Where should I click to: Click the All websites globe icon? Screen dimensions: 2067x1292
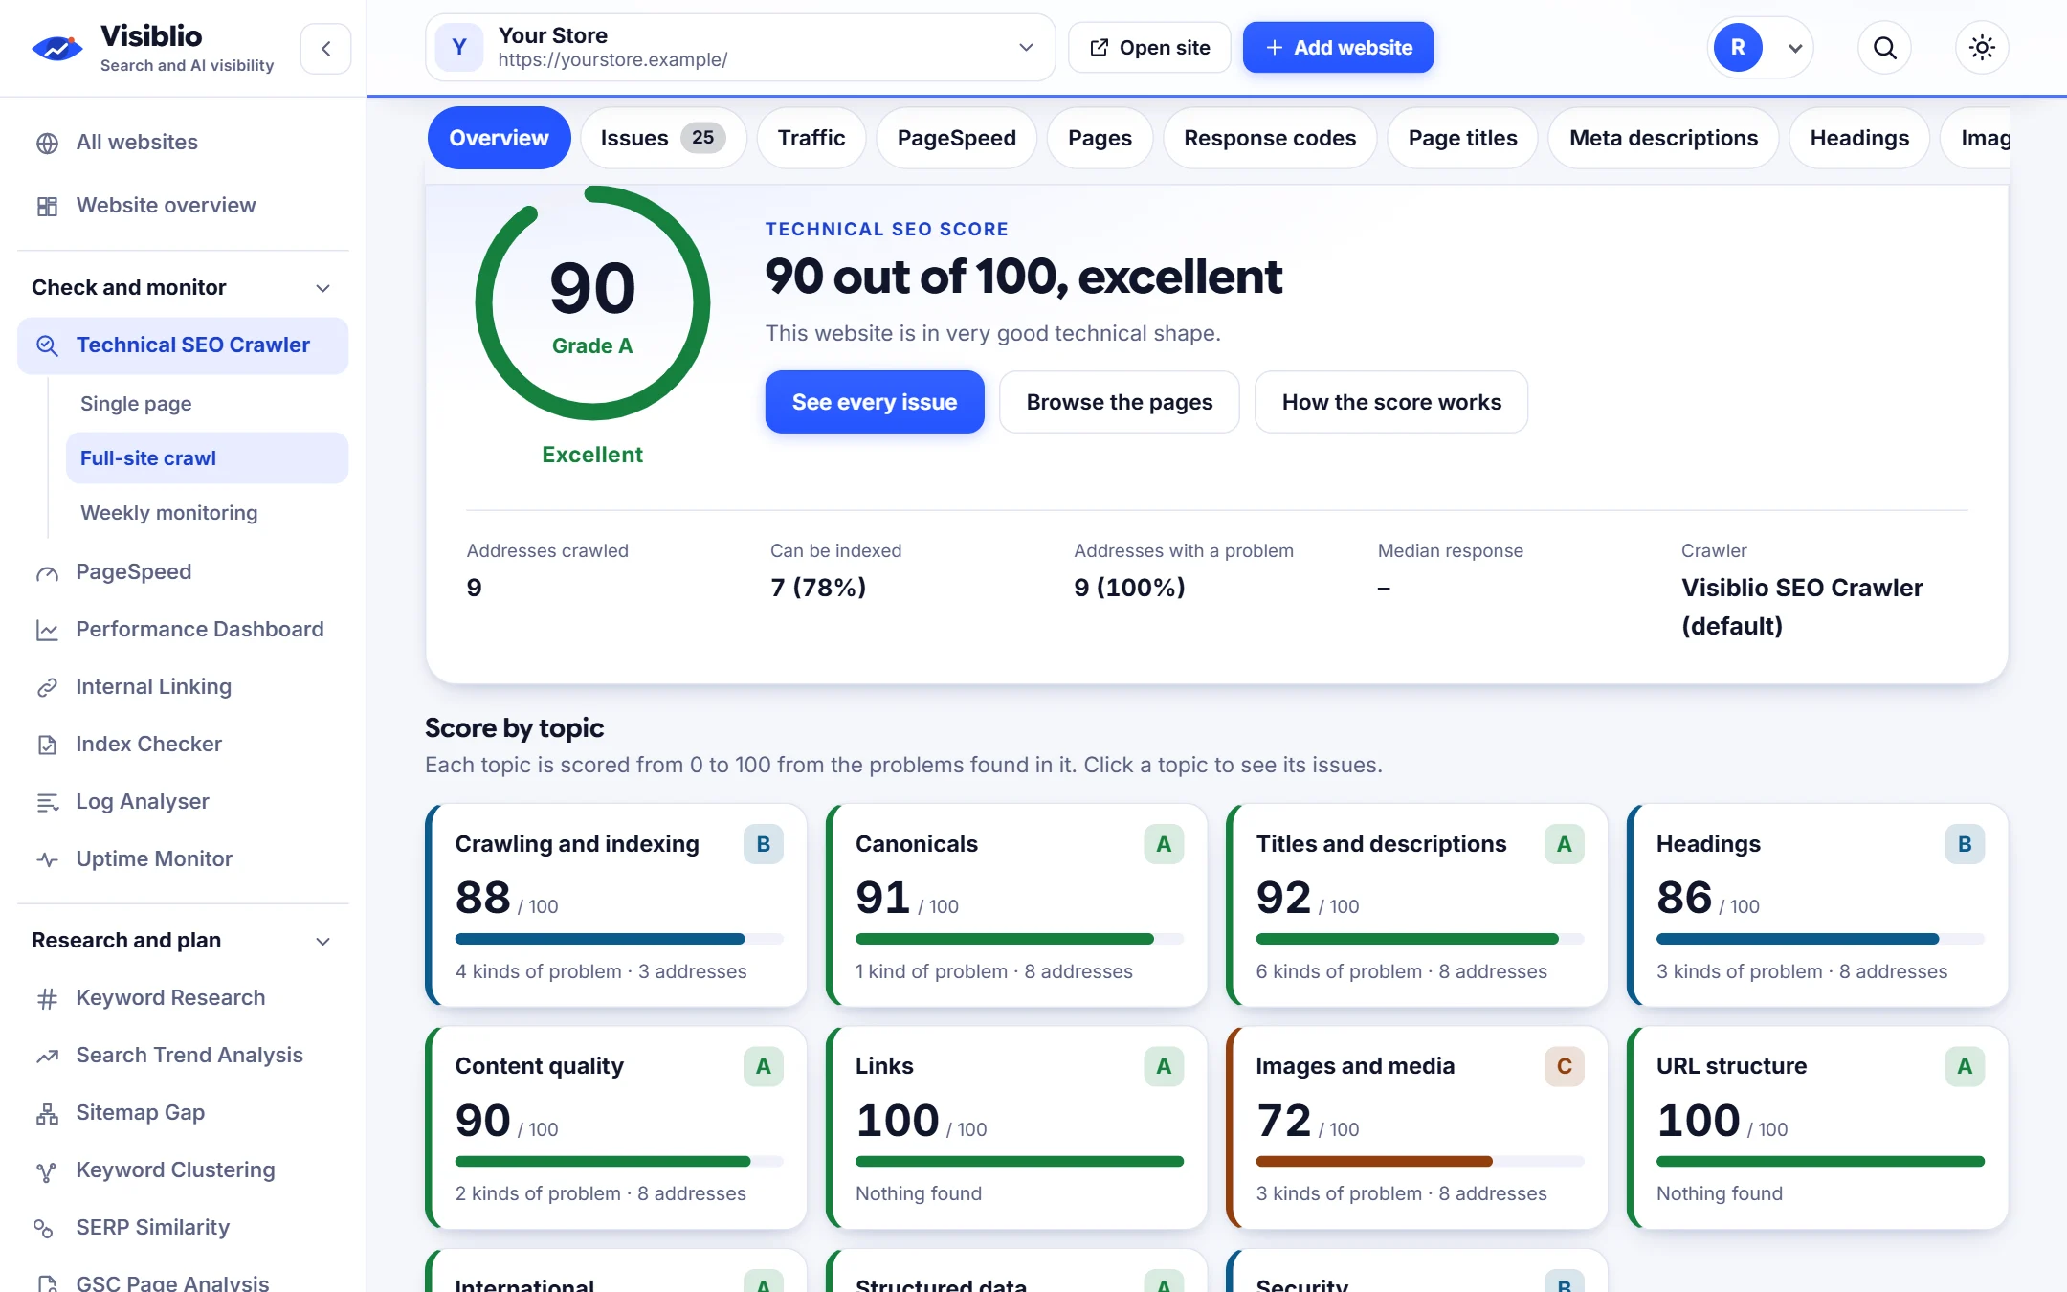(x=47, y=143)
